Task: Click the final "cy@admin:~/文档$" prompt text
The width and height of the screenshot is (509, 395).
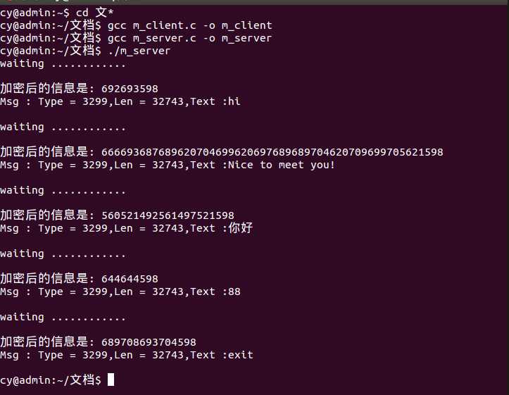Action: (50, 380)
